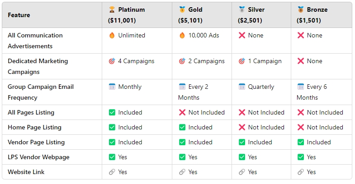
Task: Click the fire icon next to Unlimited
Action: (x=112, y=36)
